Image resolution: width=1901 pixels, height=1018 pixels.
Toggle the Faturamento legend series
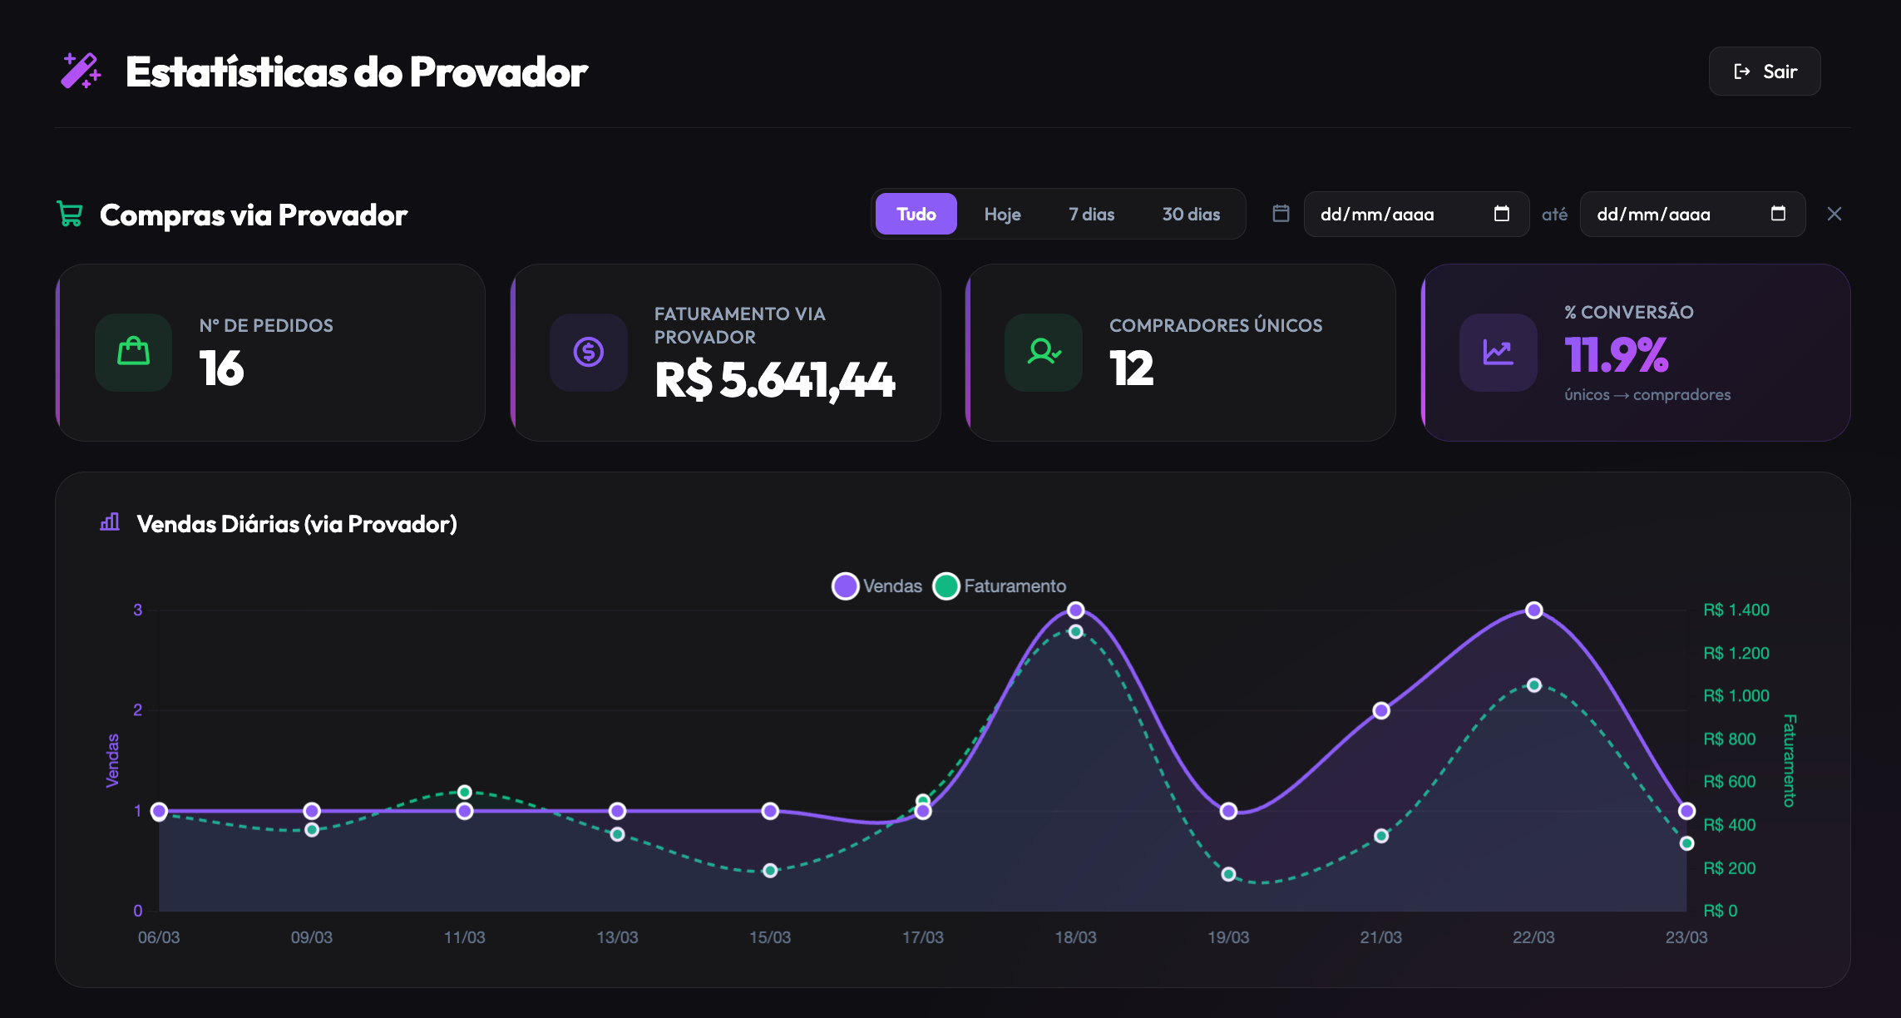[x=1000, y=586]
